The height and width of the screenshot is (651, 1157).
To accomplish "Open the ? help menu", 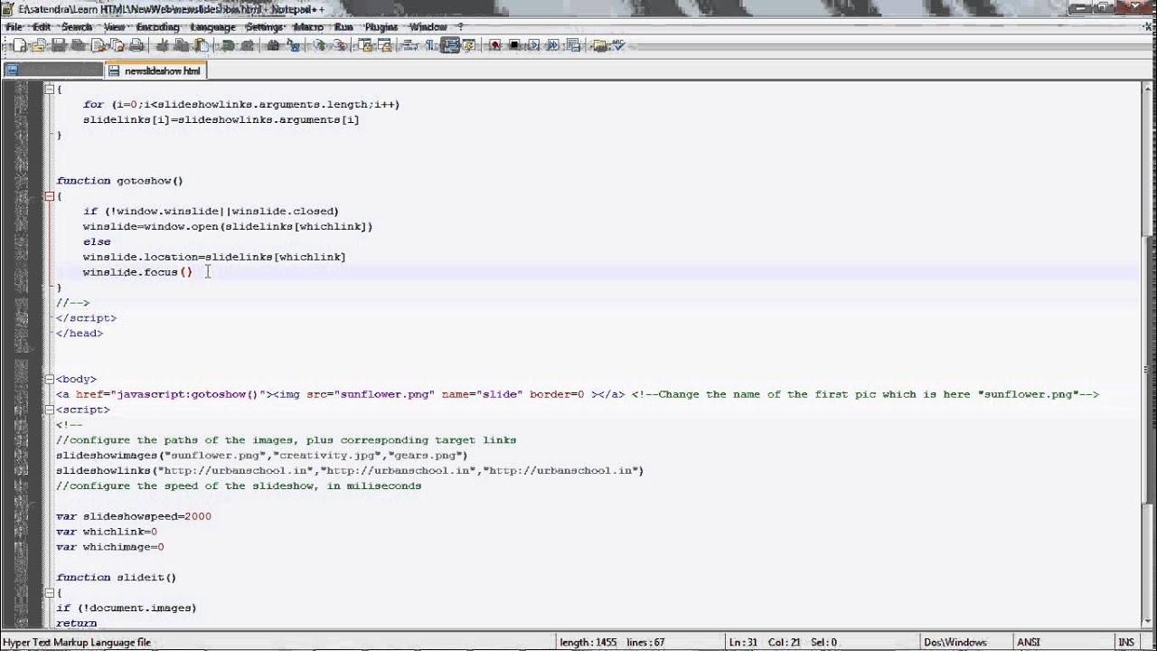I will pyautogui.click(x=459, y=27).
